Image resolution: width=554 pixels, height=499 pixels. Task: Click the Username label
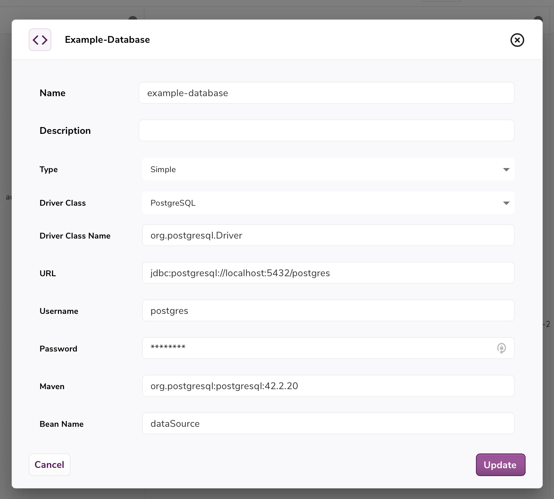[x=59, y=311]
